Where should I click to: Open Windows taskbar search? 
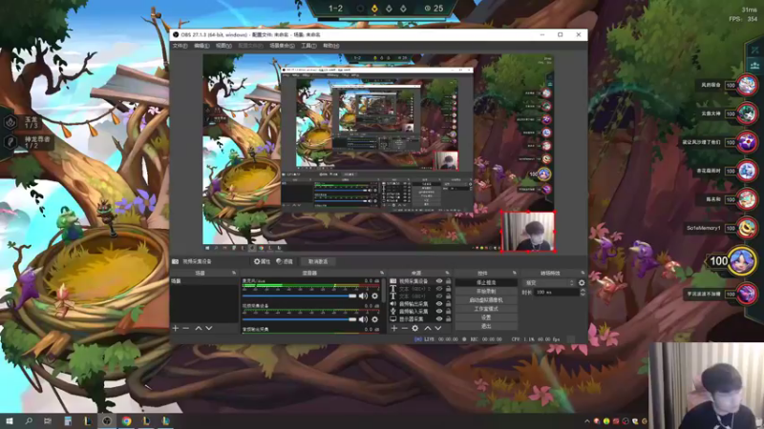29,420
